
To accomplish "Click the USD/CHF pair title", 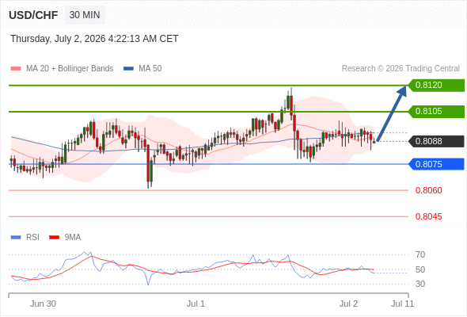I will pos(33,15).
